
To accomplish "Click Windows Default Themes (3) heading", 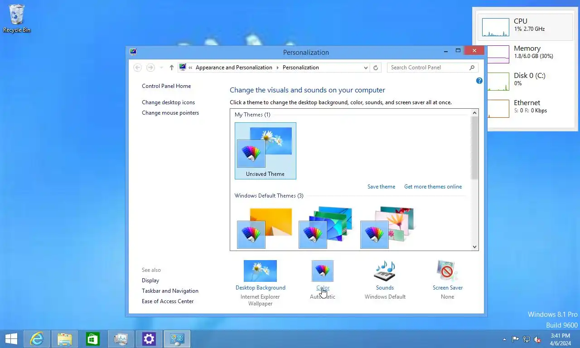I will [x=269, y=196].
